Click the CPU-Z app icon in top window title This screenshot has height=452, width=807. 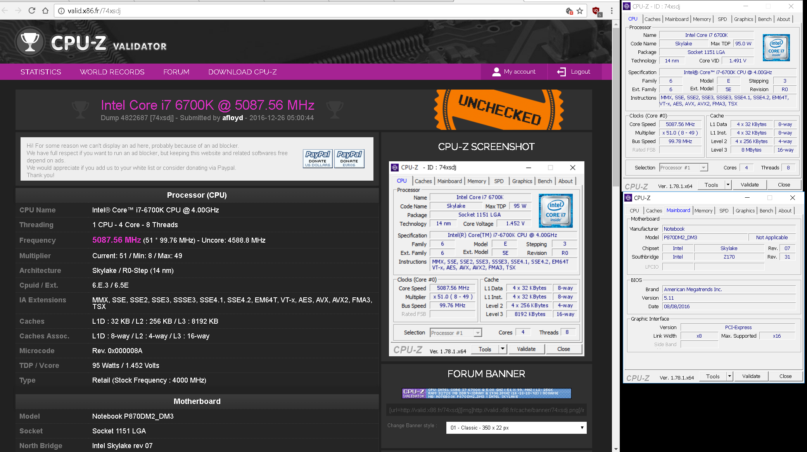pos(627,6)
